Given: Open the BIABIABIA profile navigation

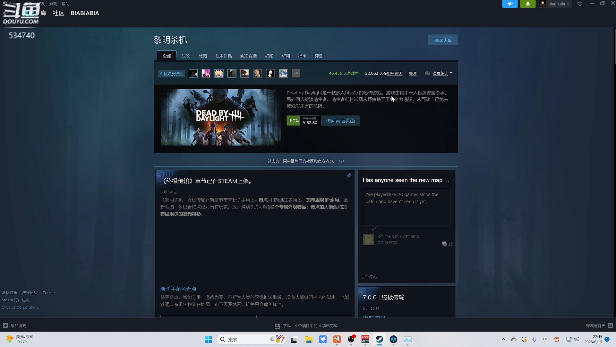Looking at the screenshot, I should point(85,13).
